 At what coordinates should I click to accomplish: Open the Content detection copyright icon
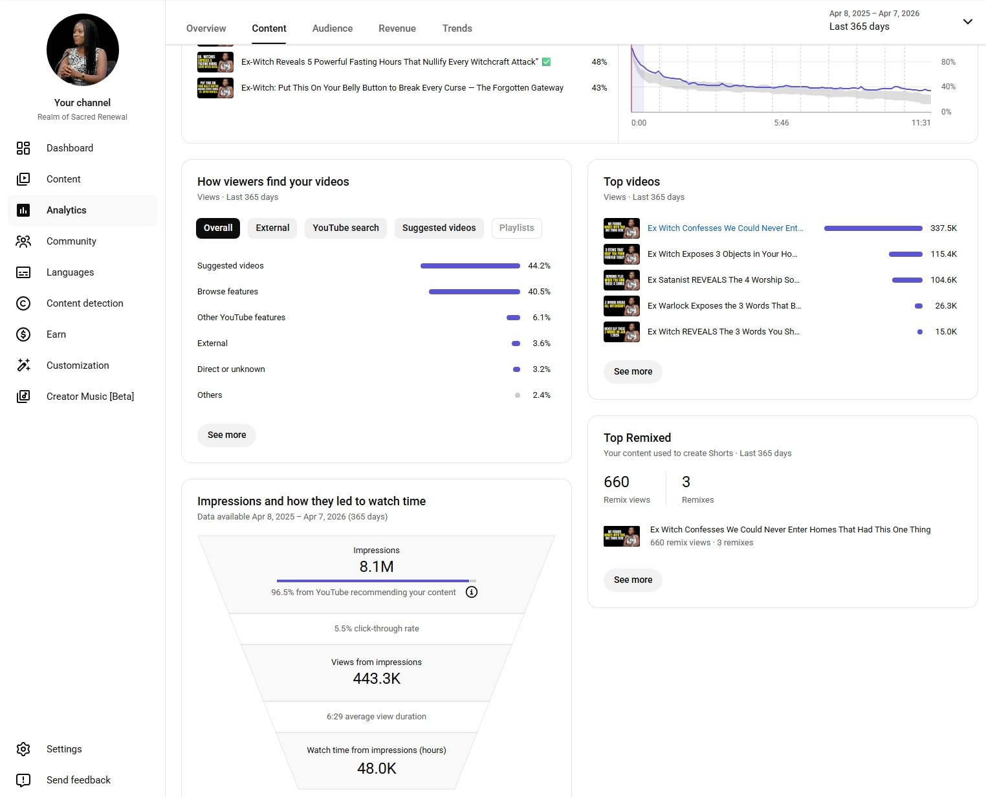point(23,303)
